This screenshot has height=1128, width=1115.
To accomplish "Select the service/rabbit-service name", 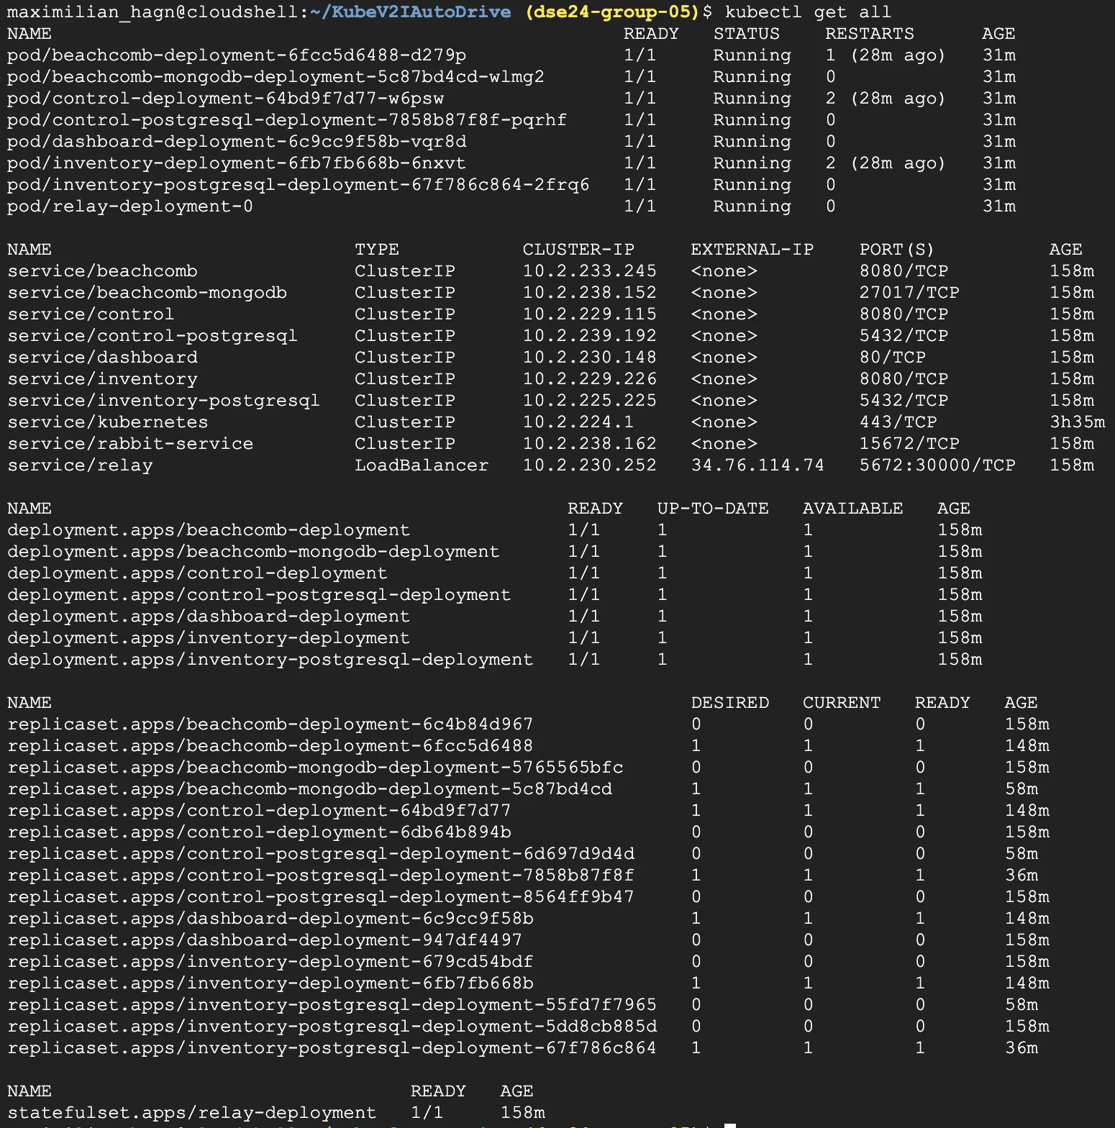I will (130, 444).
